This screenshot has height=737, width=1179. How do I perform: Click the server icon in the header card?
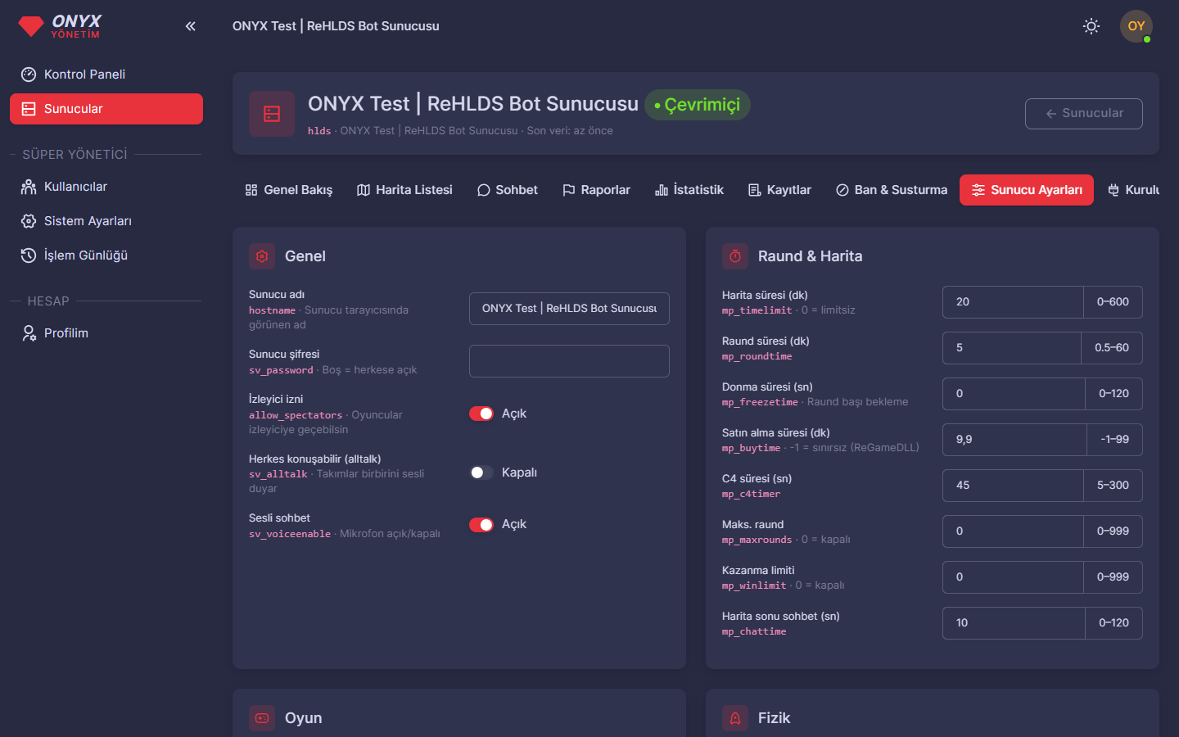click(x=272, y=114)
